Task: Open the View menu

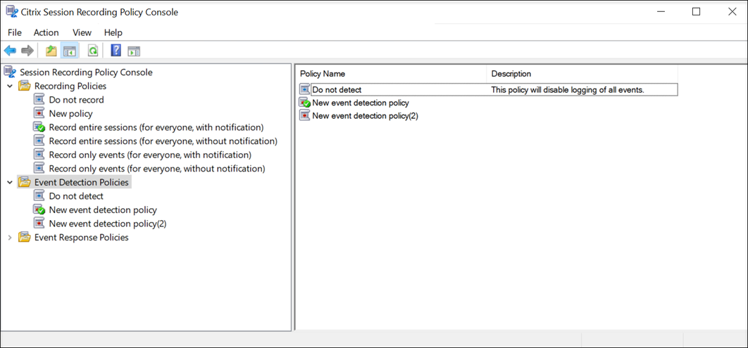Action: [82, 32]
